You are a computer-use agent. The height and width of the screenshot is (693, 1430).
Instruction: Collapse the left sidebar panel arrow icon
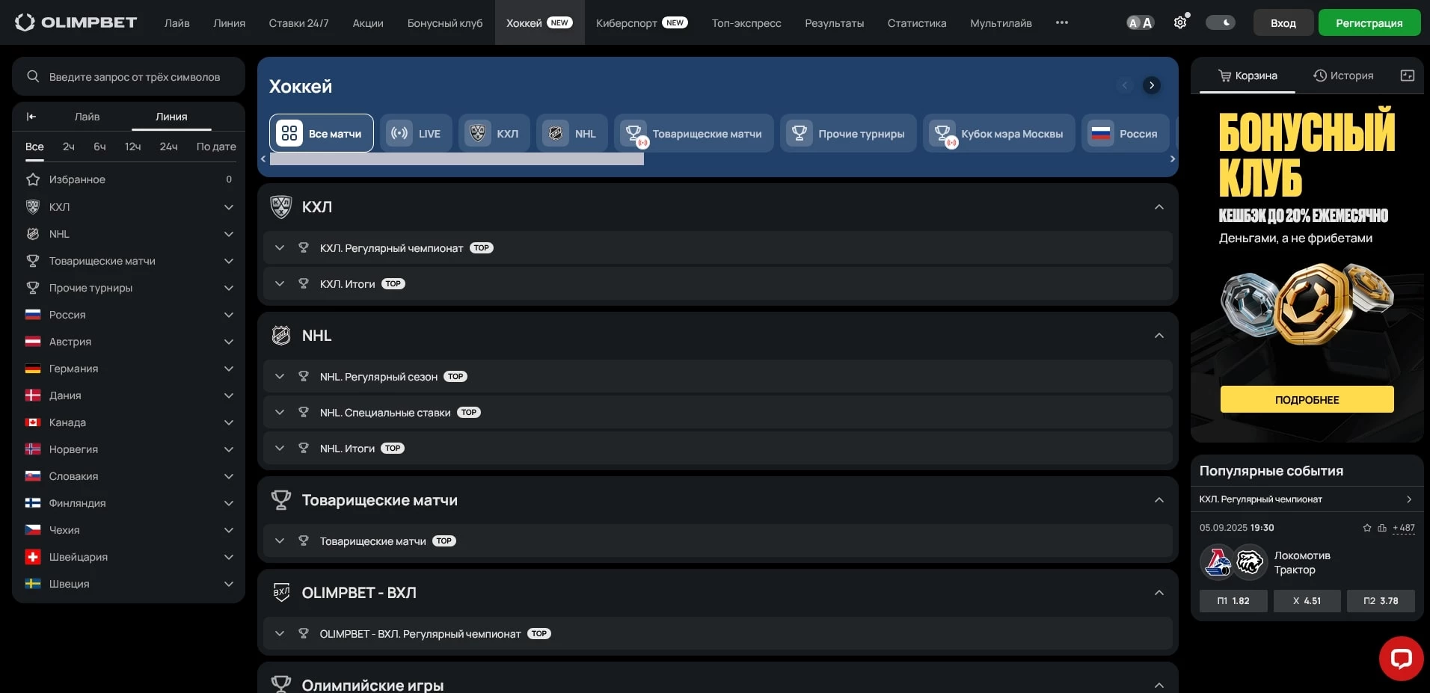[31, 117]
